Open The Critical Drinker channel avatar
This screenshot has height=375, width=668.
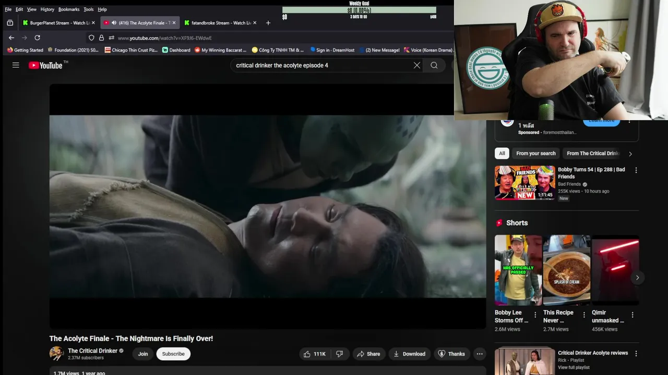(x=56, y=354)
